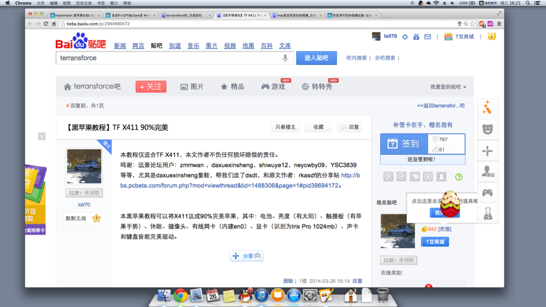Open settings gear next to loll70

point(405,37)
